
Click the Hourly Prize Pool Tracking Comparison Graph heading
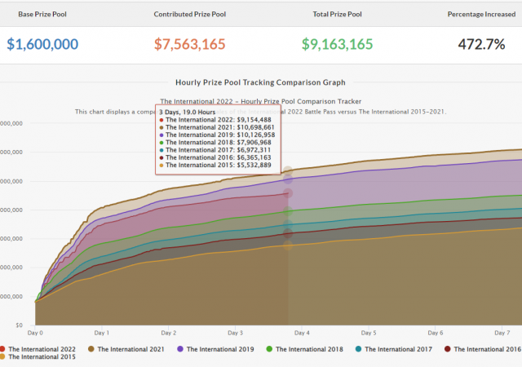pos(260,82)
